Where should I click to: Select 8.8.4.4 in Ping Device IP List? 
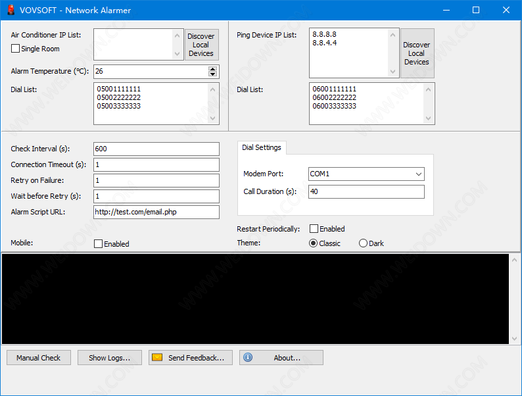(324, 43)
